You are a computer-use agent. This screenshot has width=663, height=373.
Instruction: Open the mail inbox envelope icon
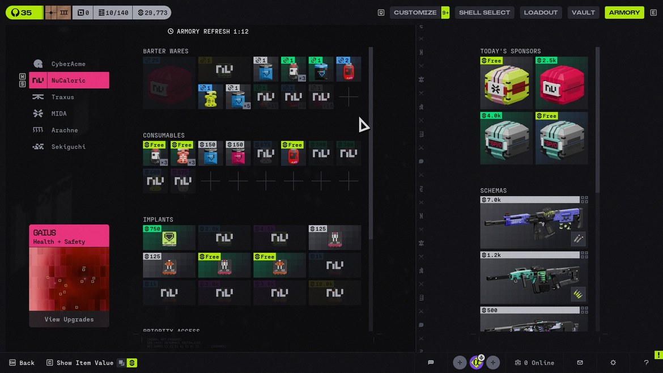tap(580, 363)
